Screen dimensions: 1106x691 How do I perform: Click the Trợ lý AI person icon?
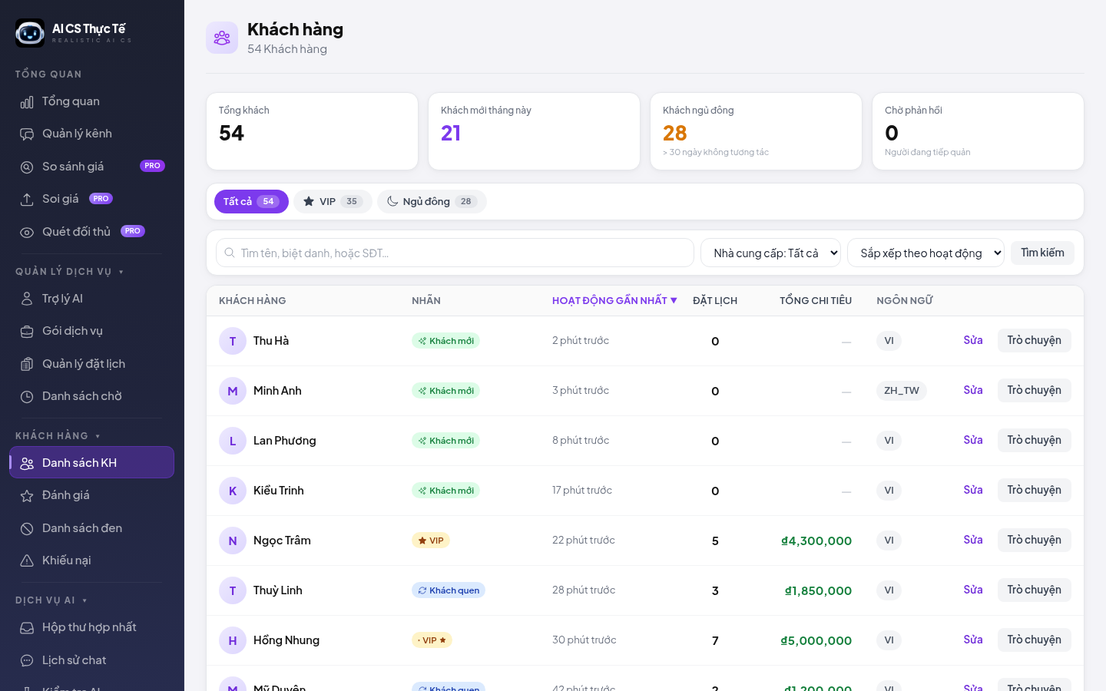click(27, 299)
